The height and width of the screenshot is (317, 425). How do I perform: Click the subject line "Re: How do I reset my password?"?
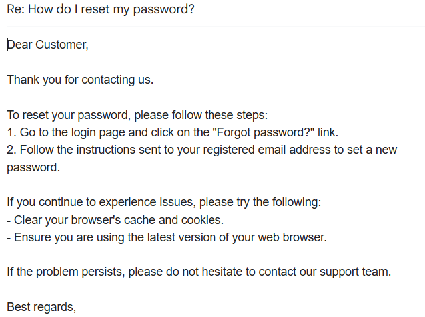(101, 9)
